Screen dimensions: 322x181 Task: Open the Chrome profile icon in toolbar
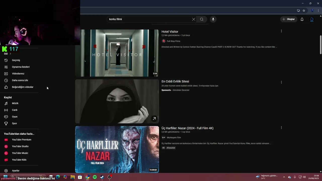312,11
